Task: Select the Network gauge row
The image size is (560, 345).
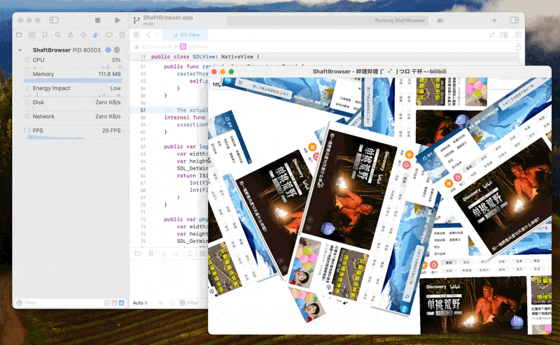Action: [73, 117]
